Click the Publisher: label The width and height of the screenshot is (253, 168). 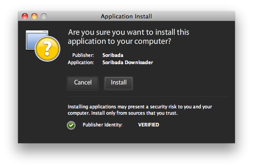(x=83, y=55)
